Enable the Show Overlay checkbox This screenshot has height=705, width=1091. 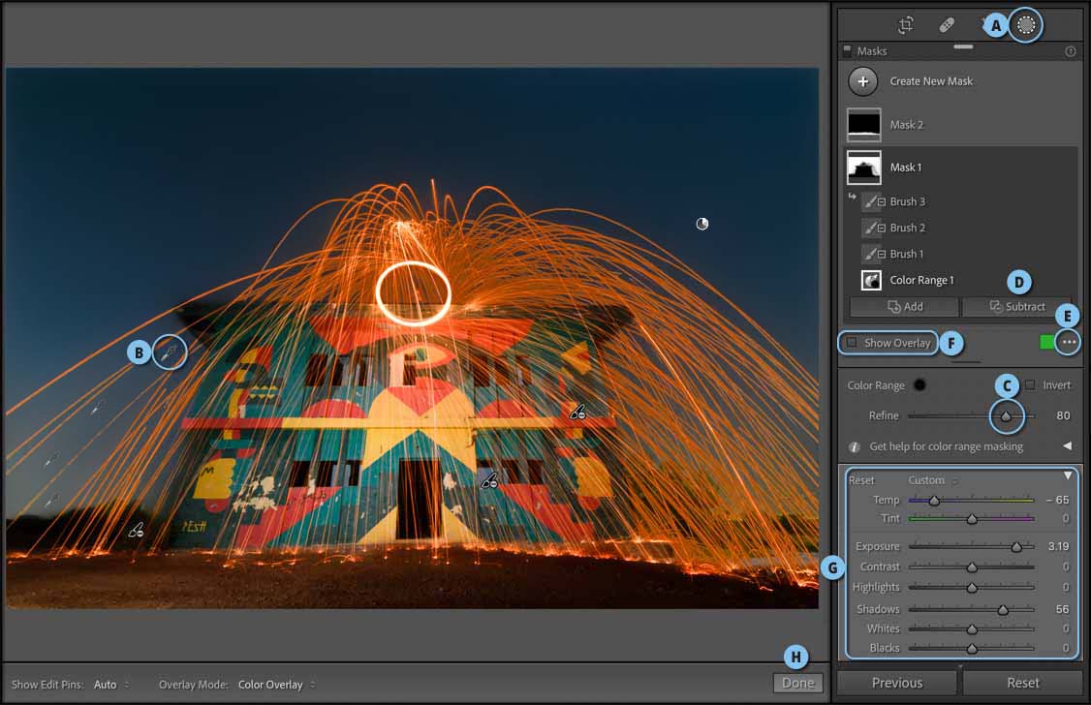[x=852, y=343]
